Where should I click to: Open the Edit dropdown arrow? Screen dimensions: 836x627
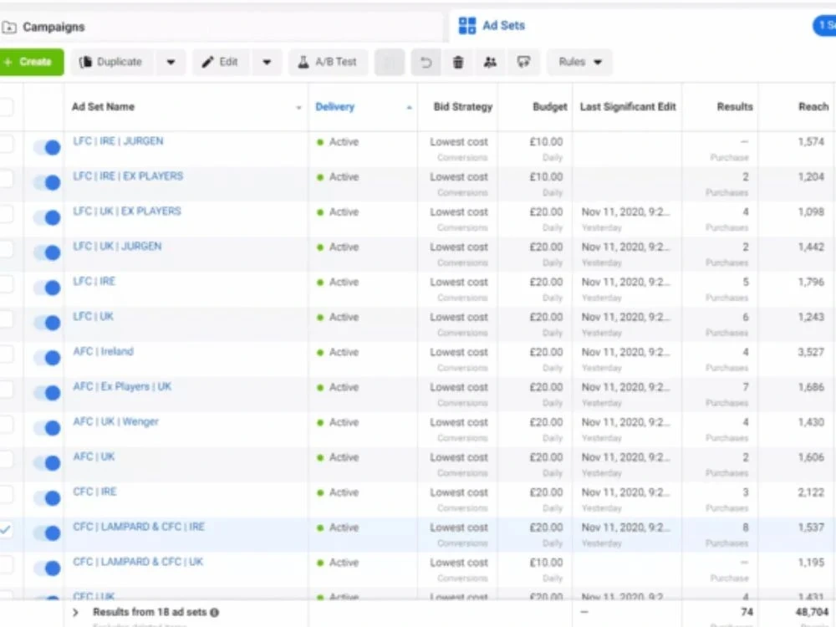pyautogui.click(x=267, y=63)
